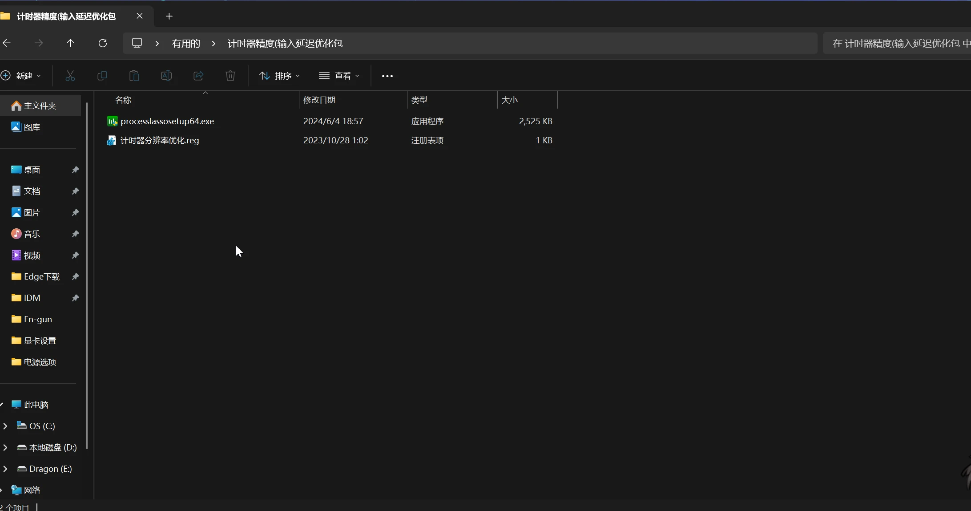
Task: Open a new tab with plus button
Action: pyautogui.click(x=169, y=16)
